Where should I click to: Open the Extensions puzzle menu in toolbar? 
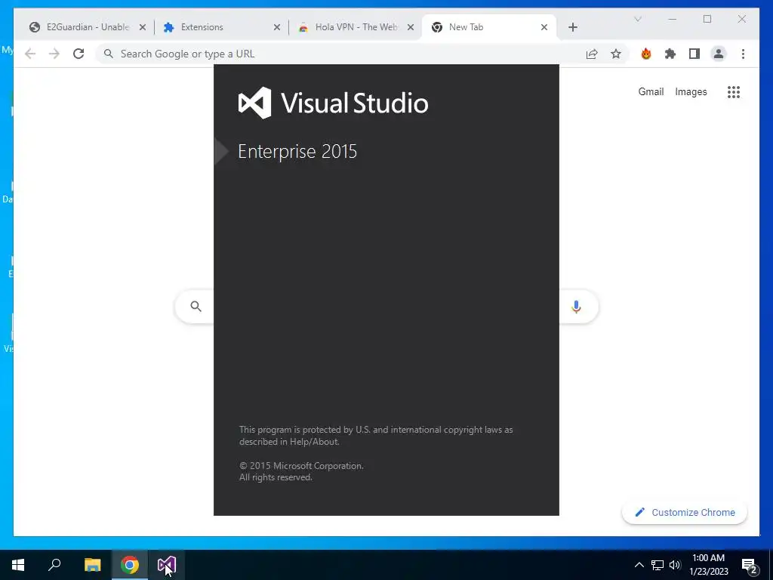(x=670, y=54)
